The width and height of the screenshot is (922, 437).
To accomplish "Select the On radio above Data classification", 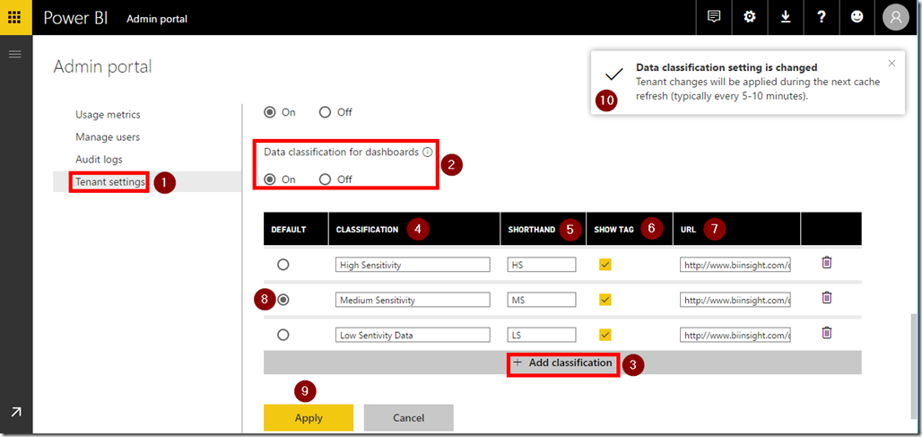I will coord(270,112).
